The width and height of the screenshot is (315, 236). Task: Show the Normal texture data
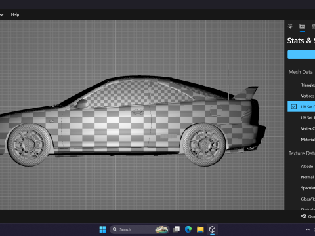point(307,177)
